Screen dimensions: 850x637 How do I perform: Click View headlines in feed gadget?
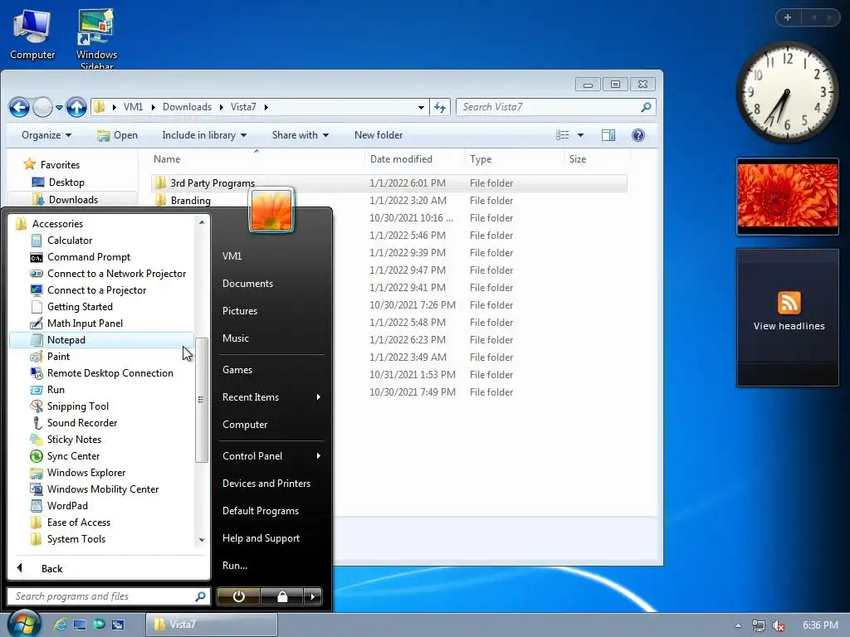click(789, 326)
